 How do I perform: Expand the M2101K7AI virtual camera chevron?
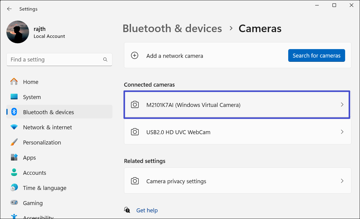click(x=342, y=105)
